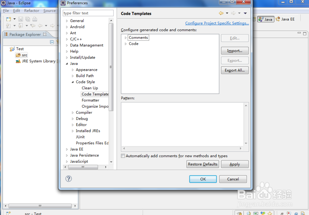Click the Previous Annotation toolbar icon
This screenshot has width=309, height=215.
[20, 26]
